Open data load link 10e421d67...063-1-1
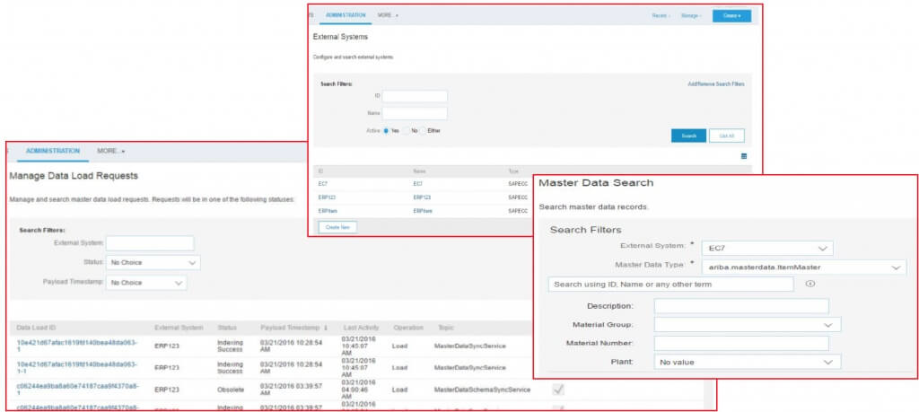This screenshot has height=412, width=919. click(77, 367)
